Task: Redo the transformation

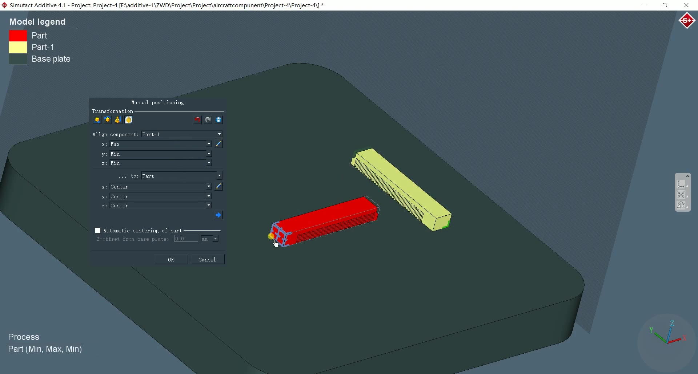Action: pos(208,120)
